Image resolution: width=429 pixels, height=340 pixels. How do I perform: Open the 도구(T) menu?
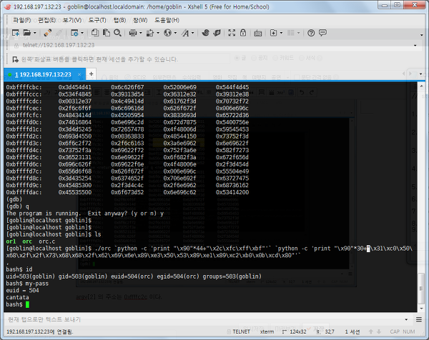[97, 20]
